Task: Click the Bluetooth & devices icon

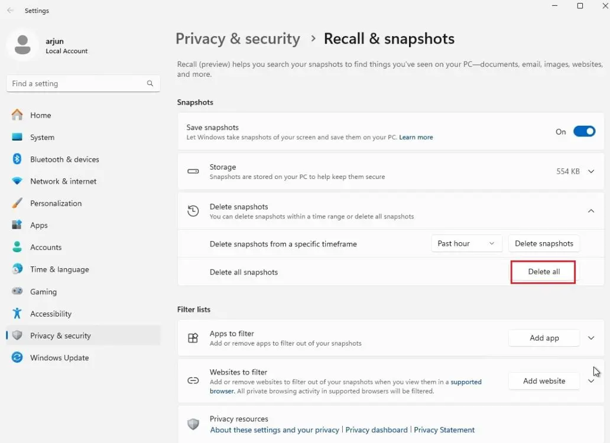Action: (17, 159)
